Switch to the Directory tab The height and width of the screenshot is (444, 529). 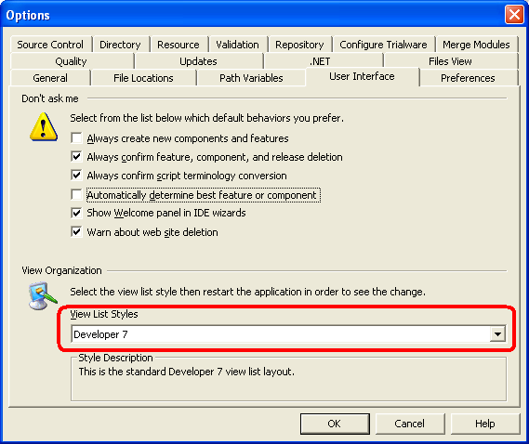[120, 45]
